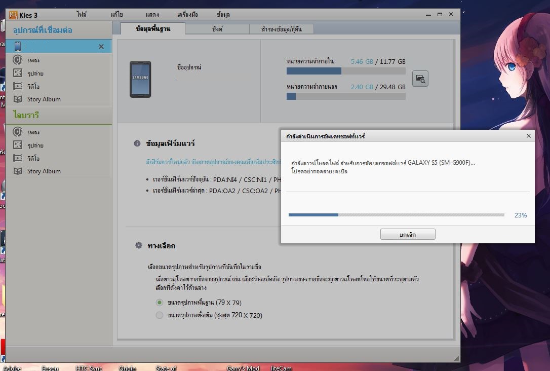The image size is (550, 371).
Task: Open เพลง under connected devices
Action: click(x=33, y=60)
